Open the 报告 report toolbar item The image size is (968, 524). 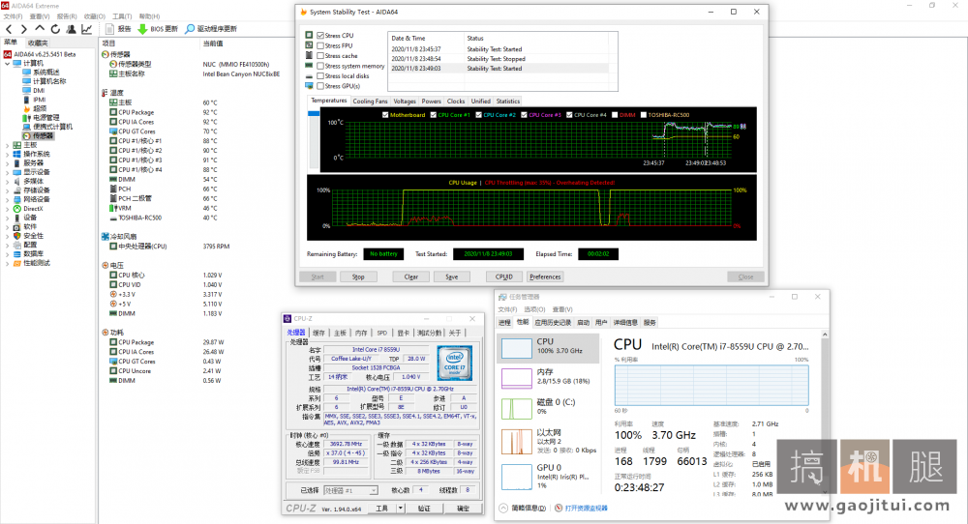tap(118, 29)
